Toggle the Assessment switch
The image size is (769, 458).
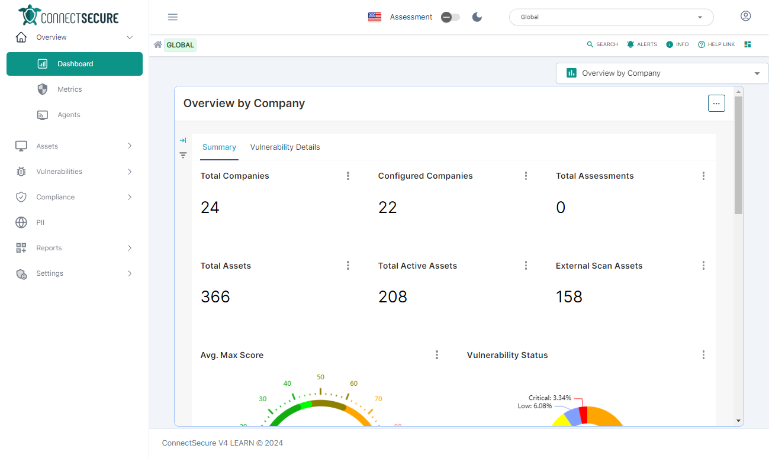pyautogui.click(x=450, y=17)
